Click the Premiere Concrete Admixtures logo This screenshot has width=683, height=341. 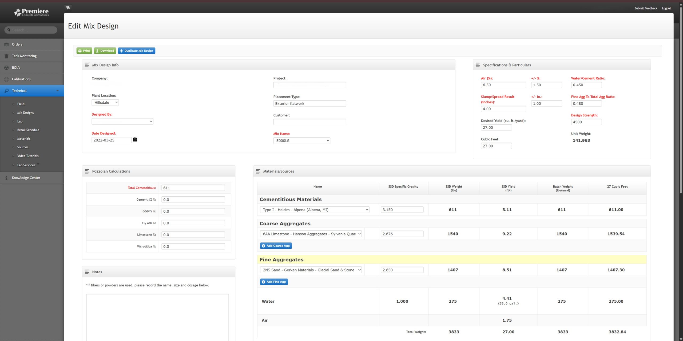point(31,12)
